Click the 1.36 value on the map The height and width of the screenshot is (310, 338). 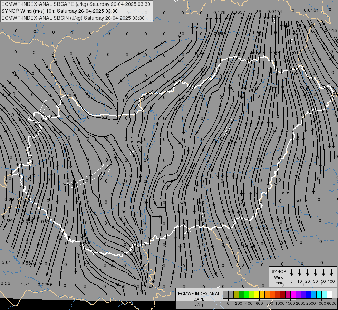tap(256, 12)
